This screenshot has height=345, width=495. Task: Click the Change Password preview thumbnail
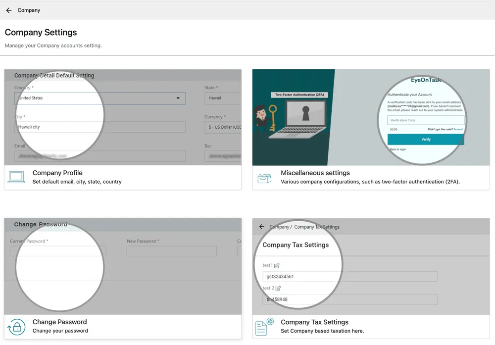coord(123,266)
